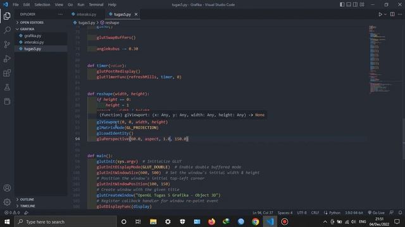Open Google Chrome from taskbar
Viewport: 405px width, 227px height.
click(256, 222)
